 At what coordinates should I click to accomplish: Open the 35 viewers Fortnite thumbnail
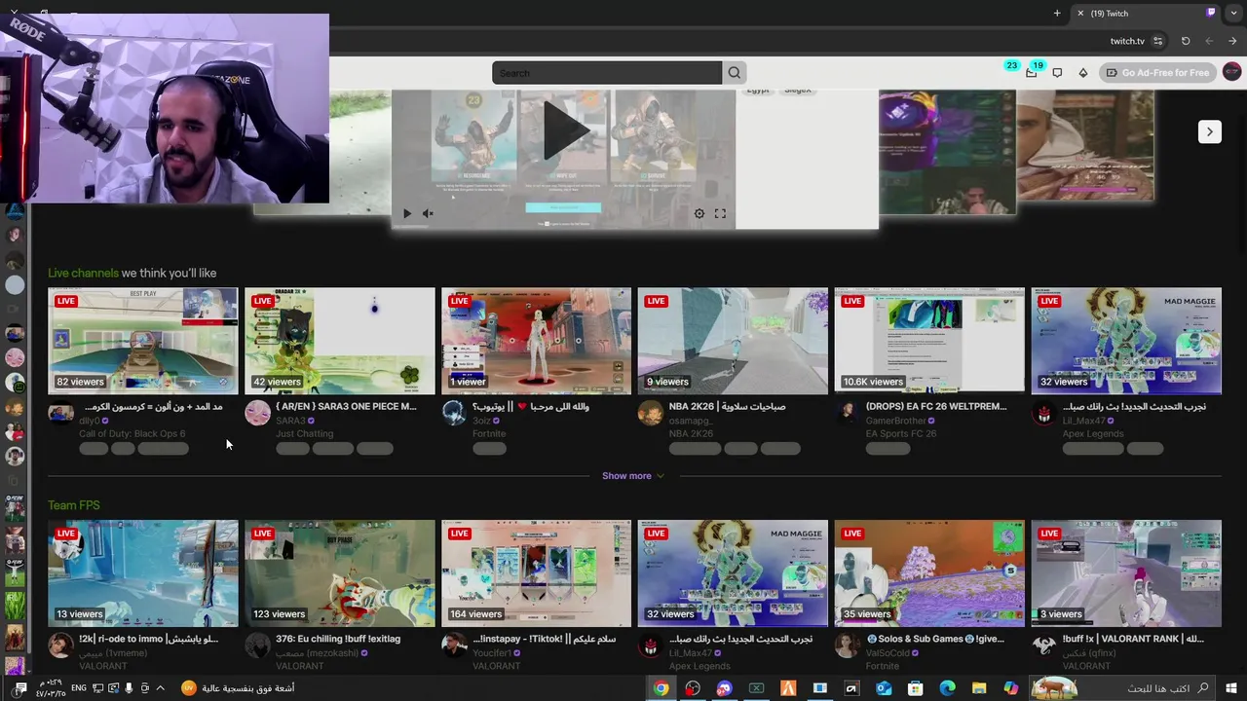point(929,572)
